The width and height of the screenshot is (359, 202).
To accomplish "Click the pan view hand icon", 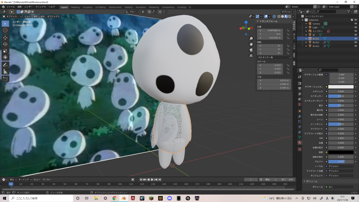I will point(251,44).
